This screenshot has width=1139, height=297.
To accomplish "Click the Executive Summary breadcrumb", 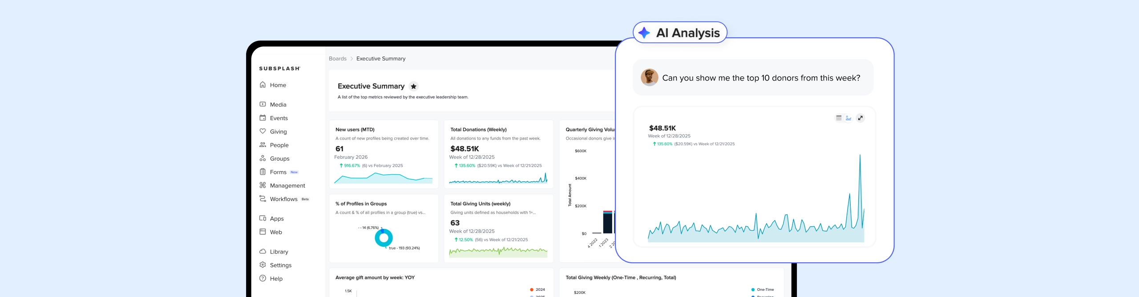I will click(x=381, y=59).
